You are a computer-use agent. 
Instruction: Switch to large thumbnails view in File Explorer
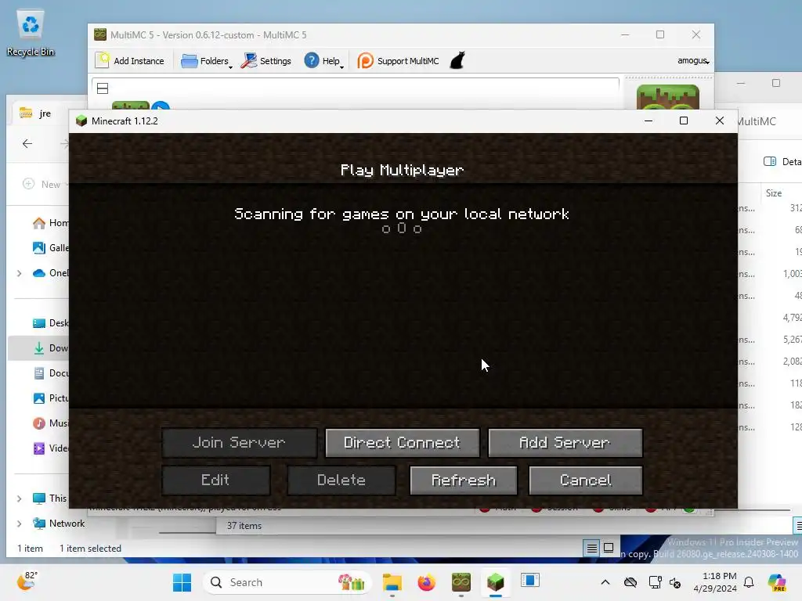pyautogui.click(x=608, y=549)
